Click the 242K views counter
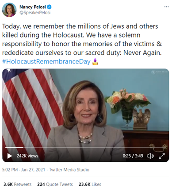 [27, 156]
